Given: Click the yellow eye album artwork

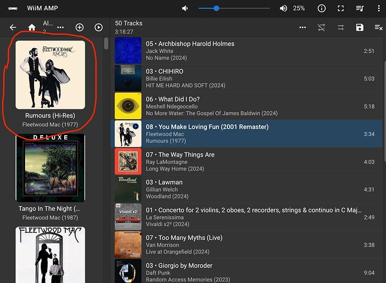Looking at the screenshot, I should 128,106.
